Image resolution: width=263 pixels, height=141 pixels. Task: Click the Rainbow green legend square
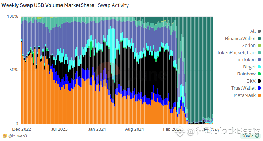259,74
